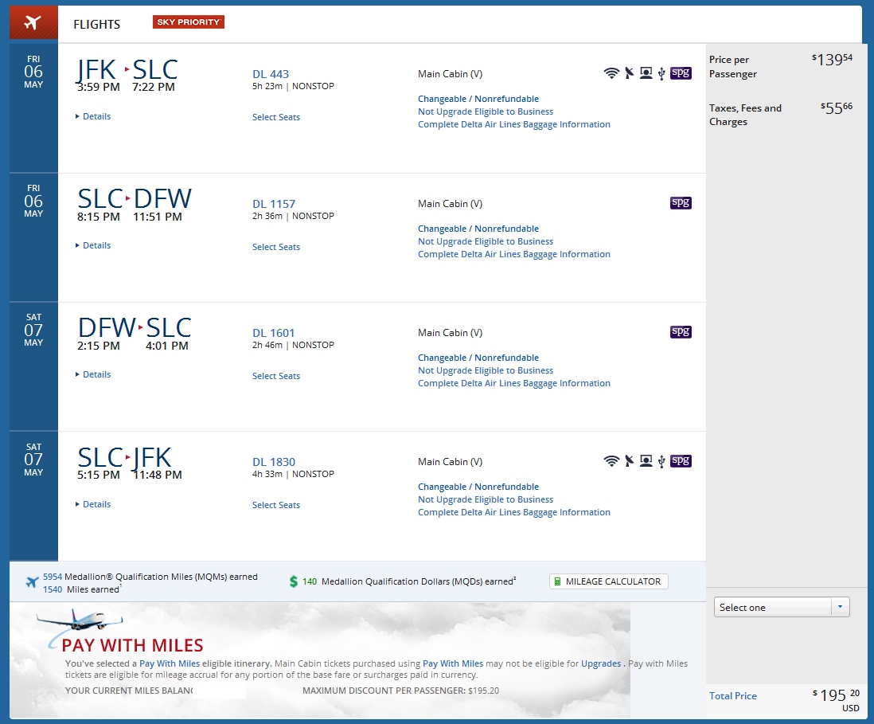This screenshot has height=724, width=874.
Task: Open the 'Select one' dropdown
Action: coord(782,607)
